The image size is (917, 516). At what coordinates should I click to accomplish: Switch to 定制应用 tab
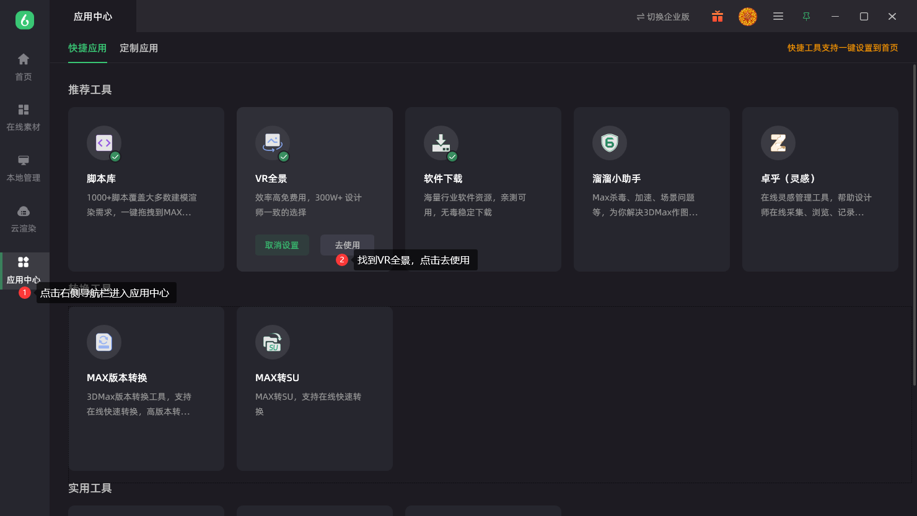pos(139,48)
